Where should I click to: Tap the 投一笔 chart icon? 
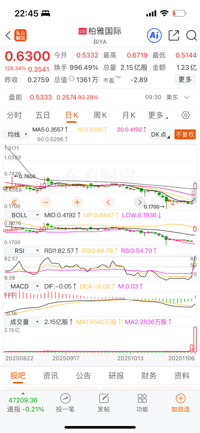tap(65, 398)
